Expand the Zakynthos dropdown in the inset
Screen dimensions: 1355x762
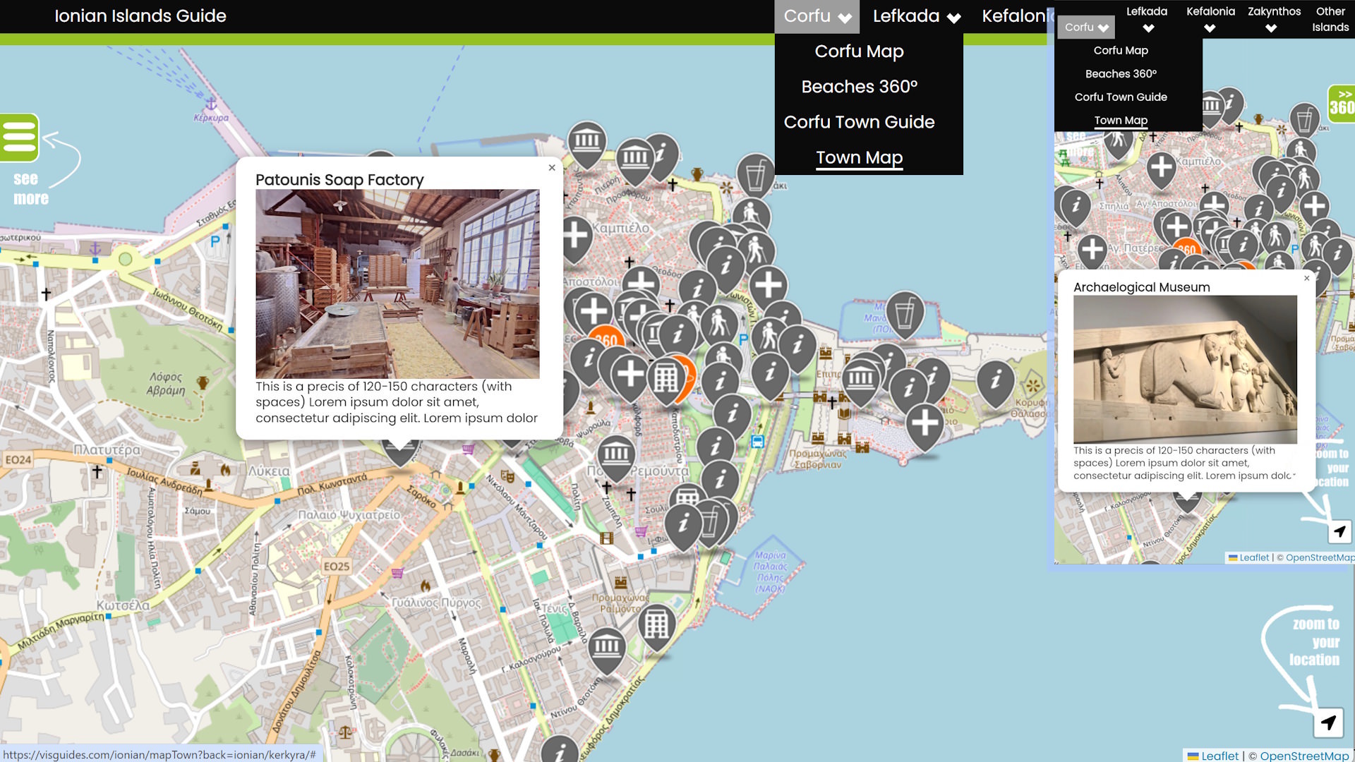pyautogui.click(x=1273, y=19)
